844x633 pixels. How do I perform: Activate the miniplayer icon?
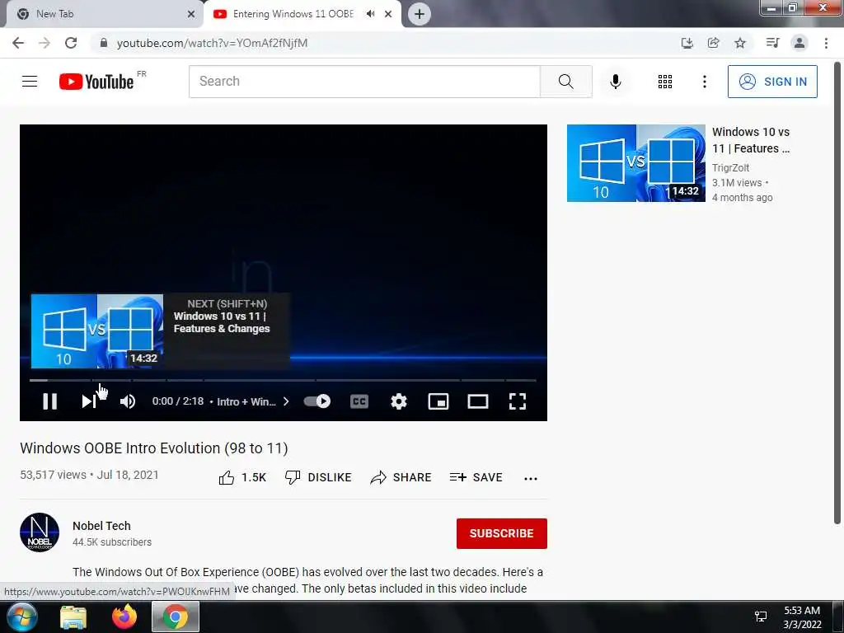(x=438, y=401)
